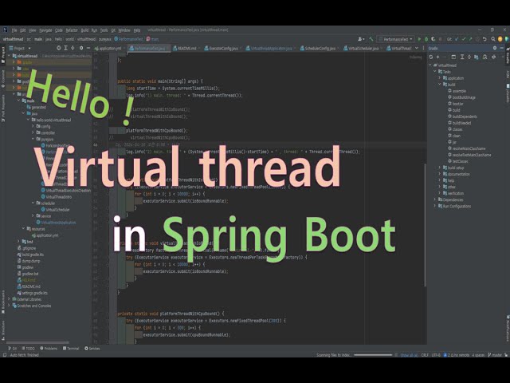
Task: Expand Run Configurations in Gradle panel
Action: 435,206
